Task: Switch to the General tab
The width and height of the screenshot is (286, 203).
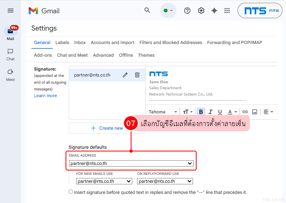Action: (42, 42)
